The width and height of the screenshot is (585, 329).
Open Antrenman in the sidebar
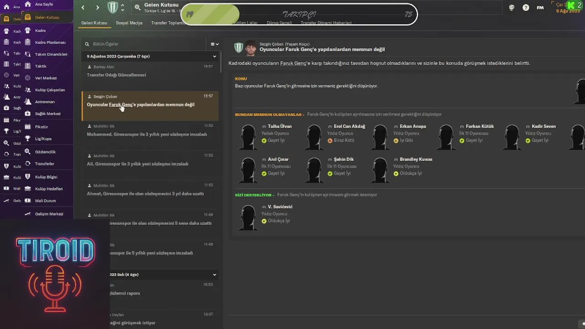click(45, 102)
